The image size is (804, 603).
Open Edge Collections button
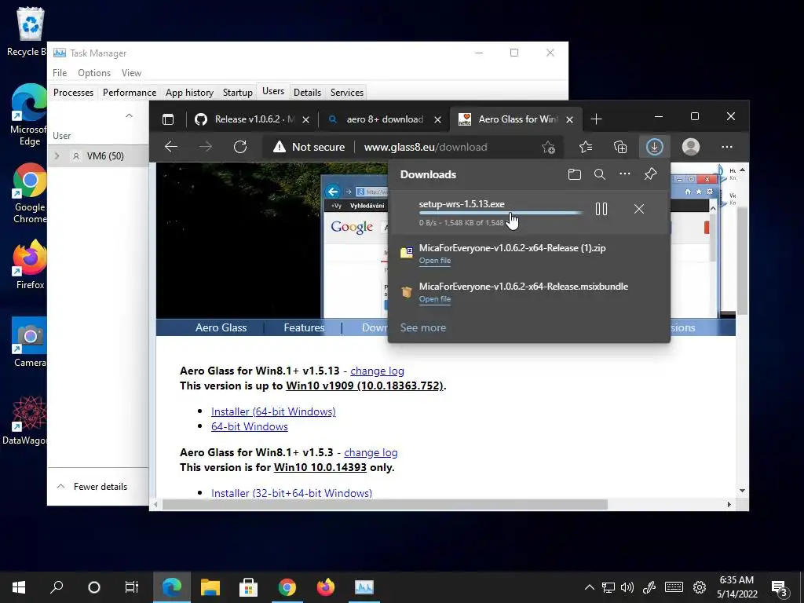[x=620, y=147]
